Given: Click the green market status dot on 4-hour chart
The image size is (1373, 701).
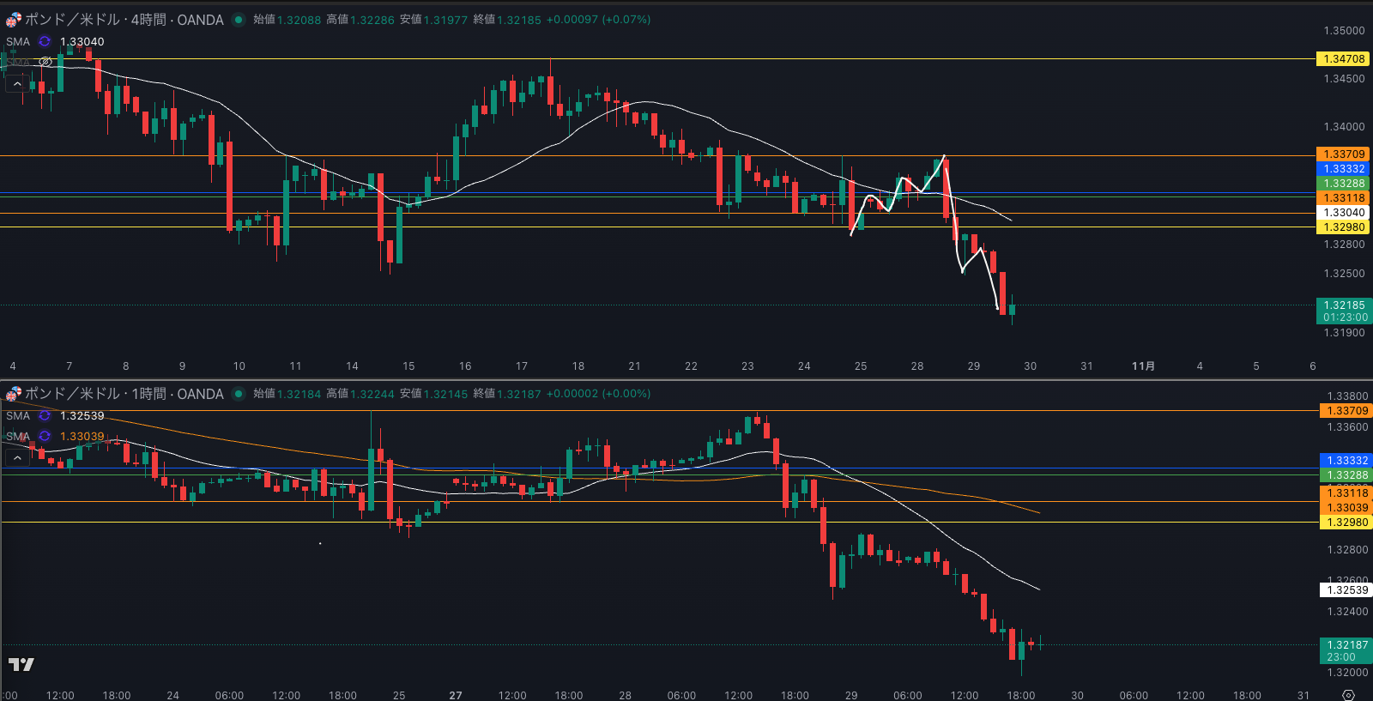Looking at the screenshot, I should 239,20.
